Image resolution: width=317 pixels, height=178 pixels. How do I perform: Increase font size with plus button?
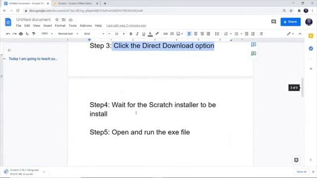pos(124,34)
